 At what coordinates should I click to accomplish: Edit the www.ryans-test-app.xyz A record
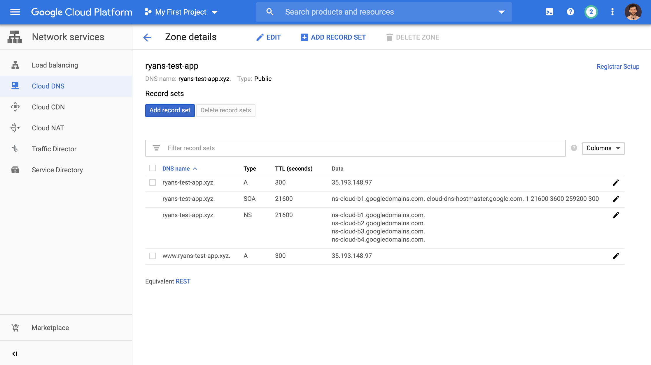click(616, 256)
